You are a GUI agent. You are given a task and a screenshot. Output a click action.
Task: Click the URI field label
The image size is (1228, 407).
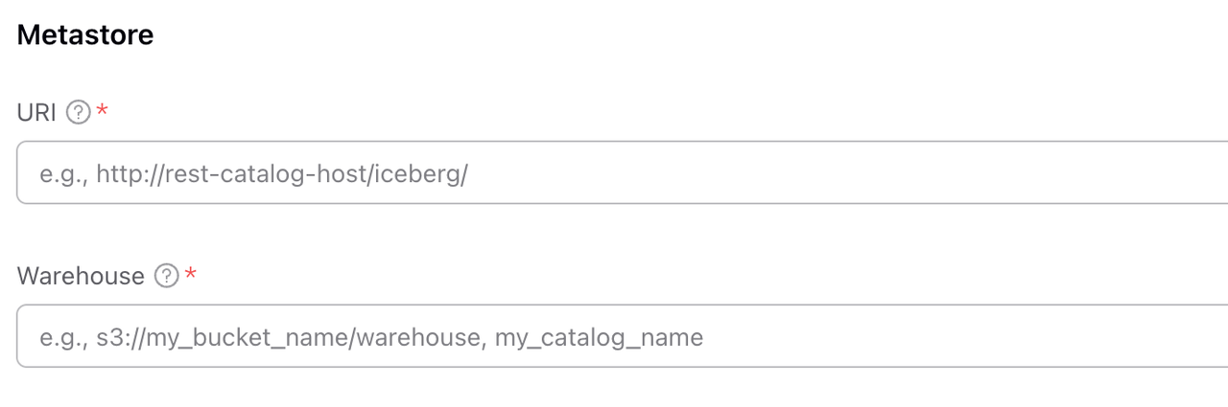[36, 113]
